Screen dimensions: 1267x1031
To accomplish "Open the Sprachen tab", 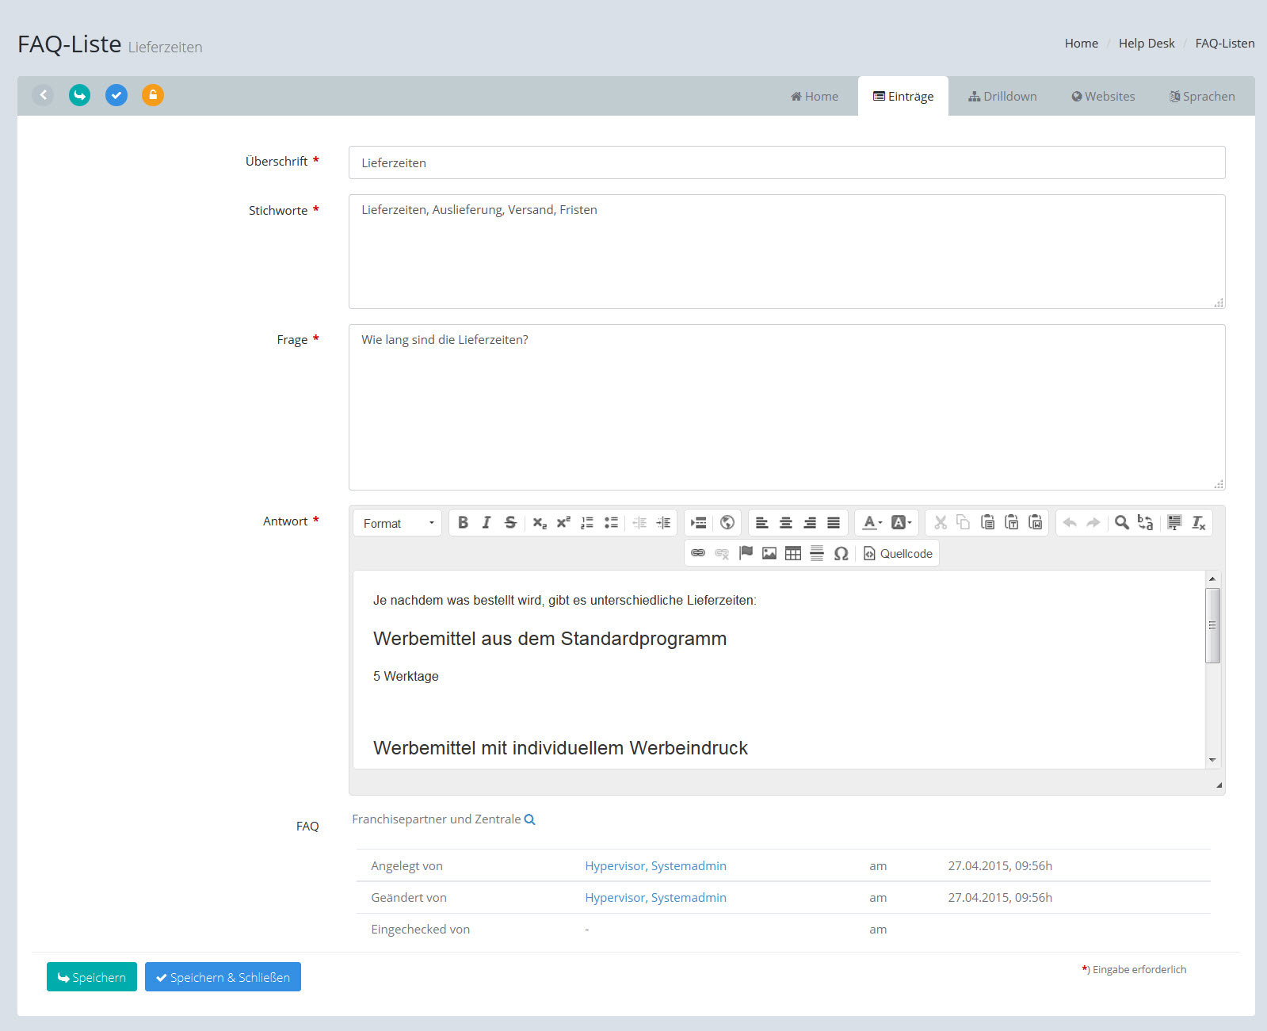I will click(x=1202, y=97).
